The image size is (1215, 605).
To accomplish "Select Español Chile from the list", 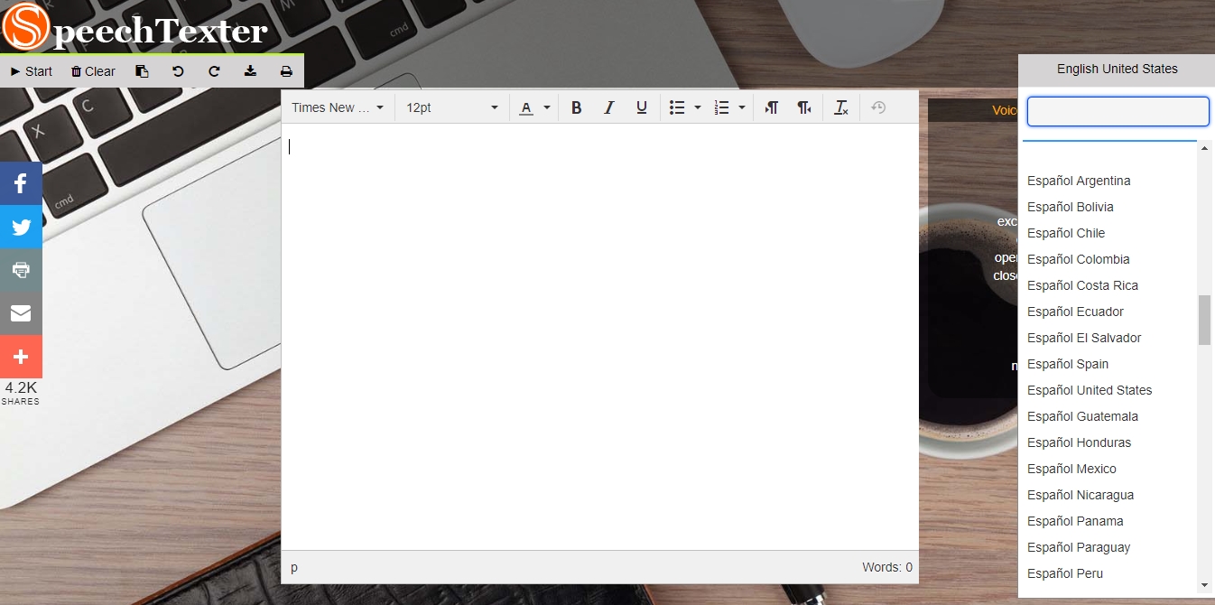I will coord(1066,233).
